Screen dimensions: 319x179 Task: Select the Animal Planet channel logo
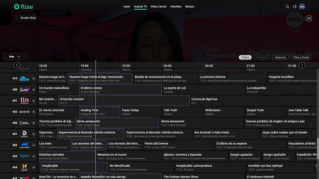click(x=25, y=145)
